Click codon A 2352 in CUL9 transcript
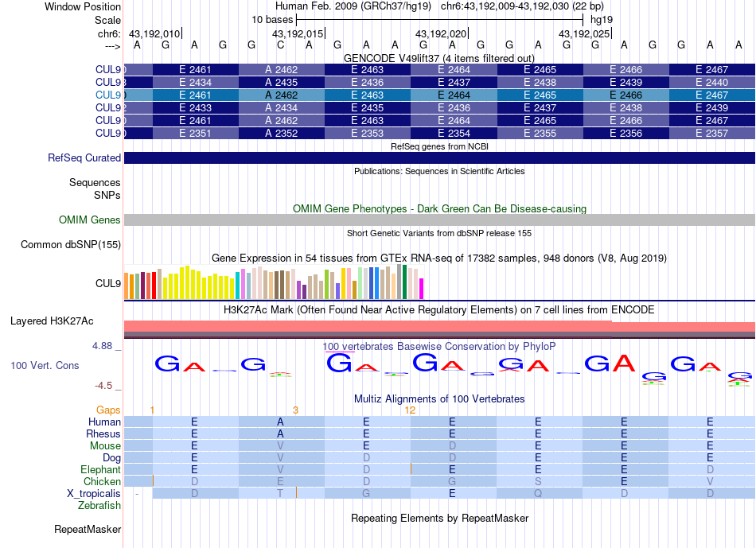 tap(282, 134)
